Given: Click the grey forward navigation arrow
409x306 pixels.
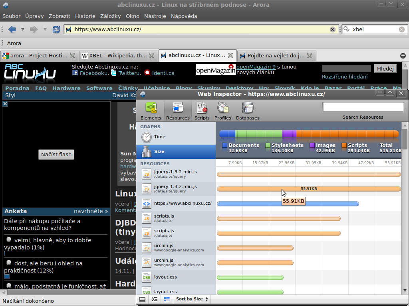Looking at the screenshot, I should [34, 29].
